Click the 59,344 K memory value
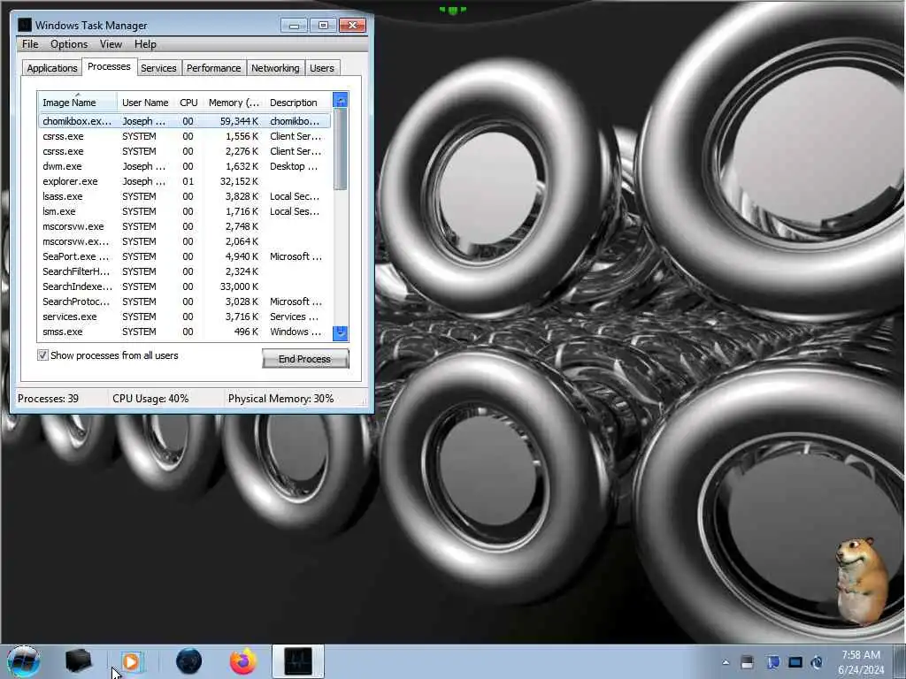906x679 pixels. 239,121
